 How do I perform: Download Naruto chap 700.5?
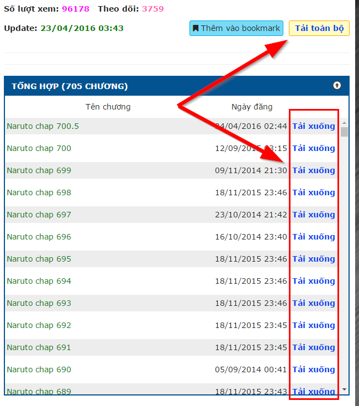[314, 126]
